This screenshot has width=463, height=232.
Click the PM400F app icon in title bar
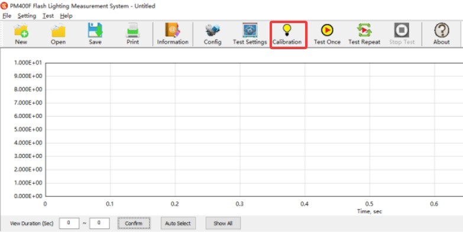pyautogui.click(x=4, y=6)
